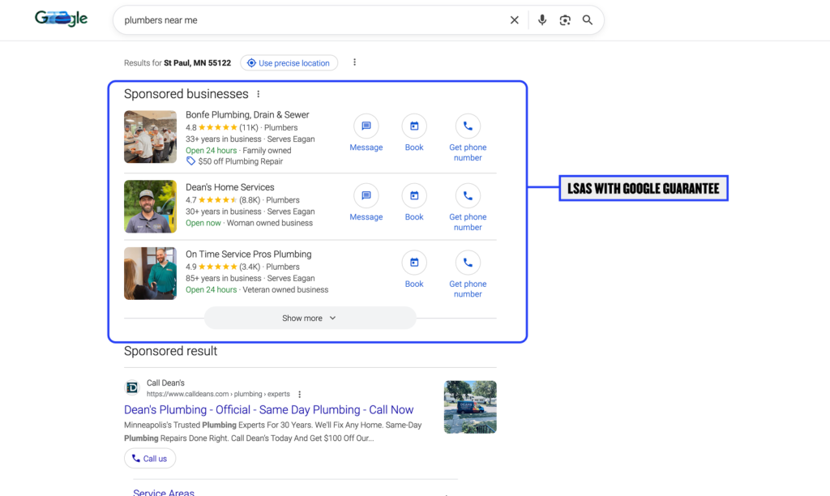Clear the search box with the X icon
This screenshot has width=830, height=496.
514,20
